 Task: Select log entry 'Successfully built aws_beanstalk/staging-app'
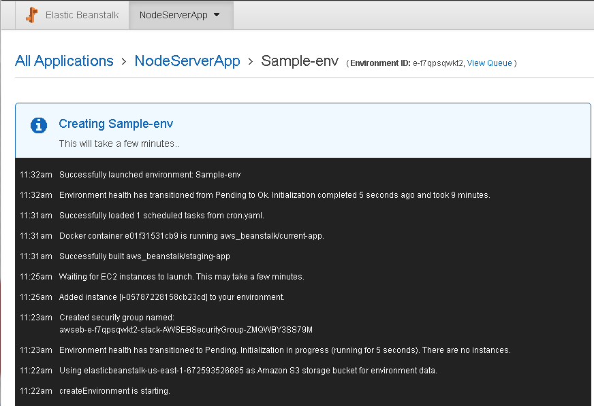(144, 256)
